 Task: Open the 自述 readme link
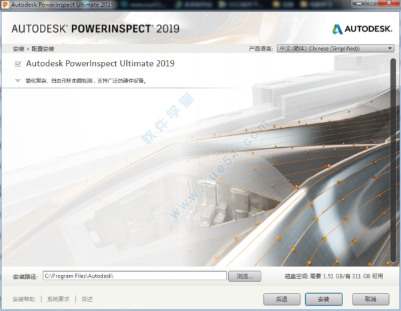click(x=87, y=299)
